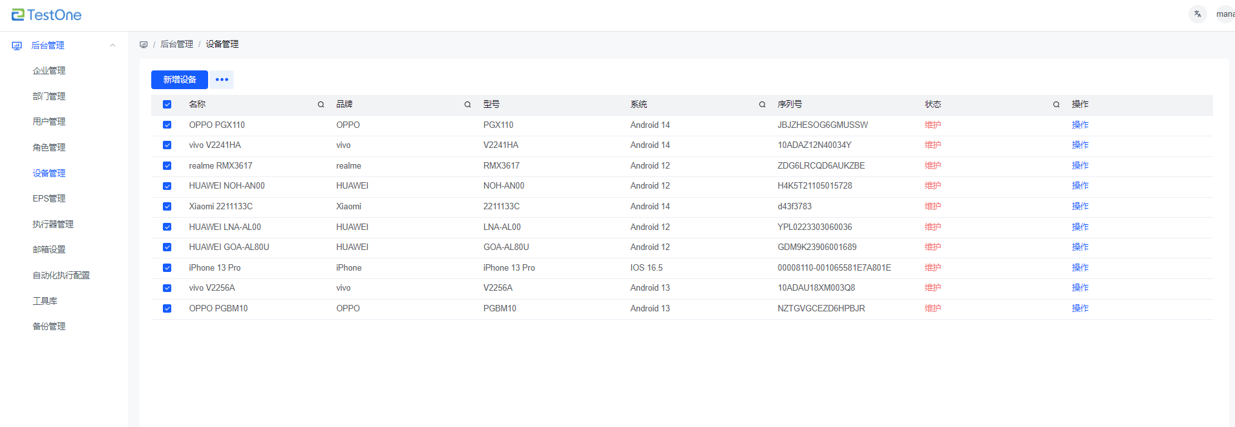Click 维护 status for OPPO PGX110
This screenshot has height=427, width=1235.
coord(933,125)
